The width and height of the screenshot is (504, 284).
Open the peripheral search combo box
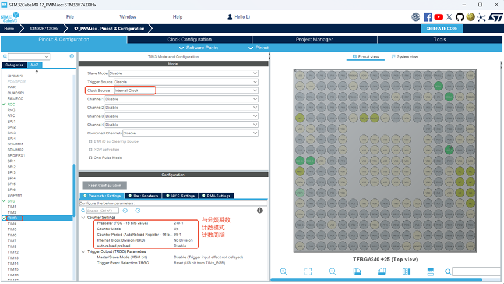pos(29,56)
